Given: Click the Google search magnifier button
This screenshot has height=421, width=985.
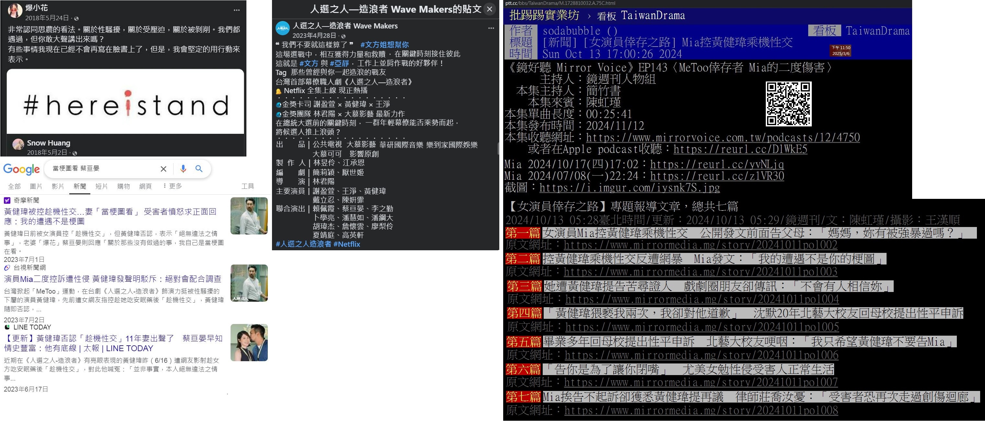Looking at the screenshot, I should [199, 169].
